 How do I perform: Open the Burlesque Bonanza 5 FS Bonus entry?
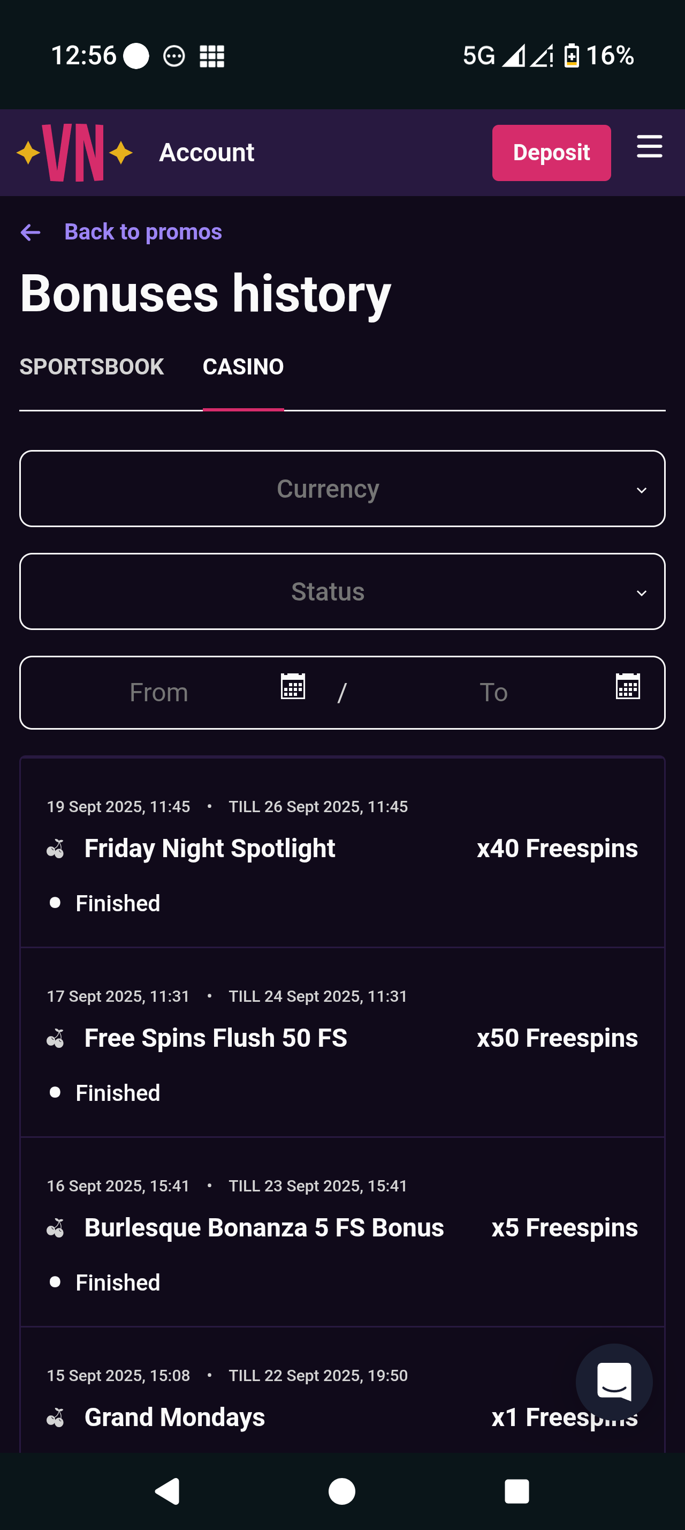264,1228
